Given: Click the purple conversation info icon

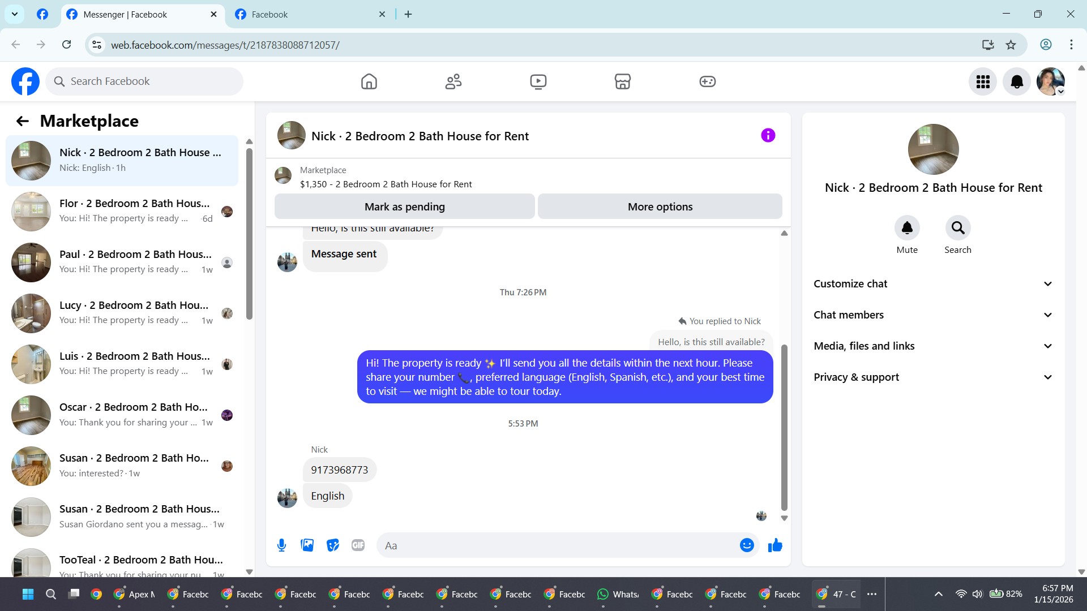Looking at the screenshot, I should pos(768,135).
